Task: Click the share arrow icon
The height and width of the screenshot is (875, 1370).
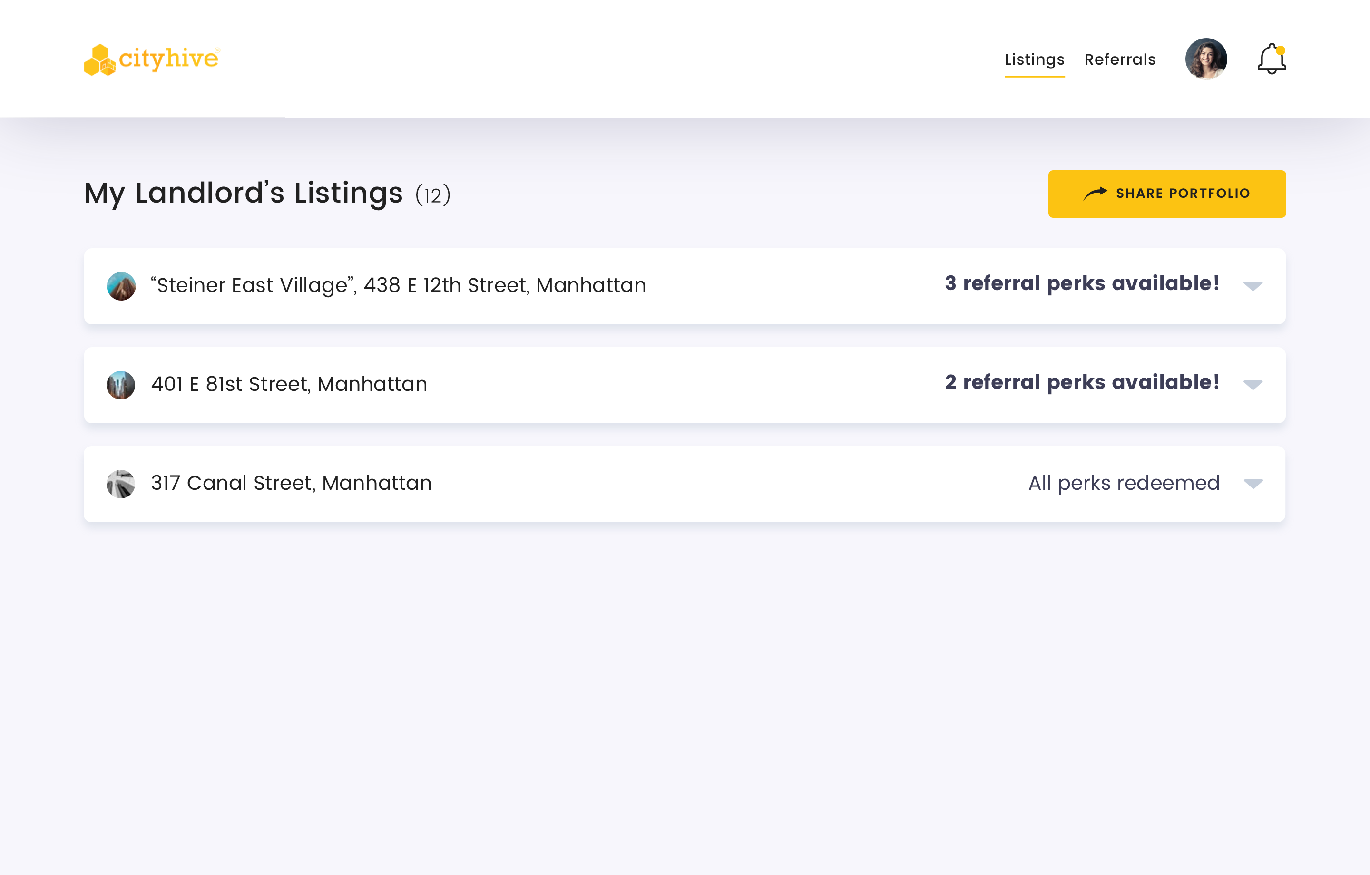Action: pyautogui.click(x=1095, y=194)
